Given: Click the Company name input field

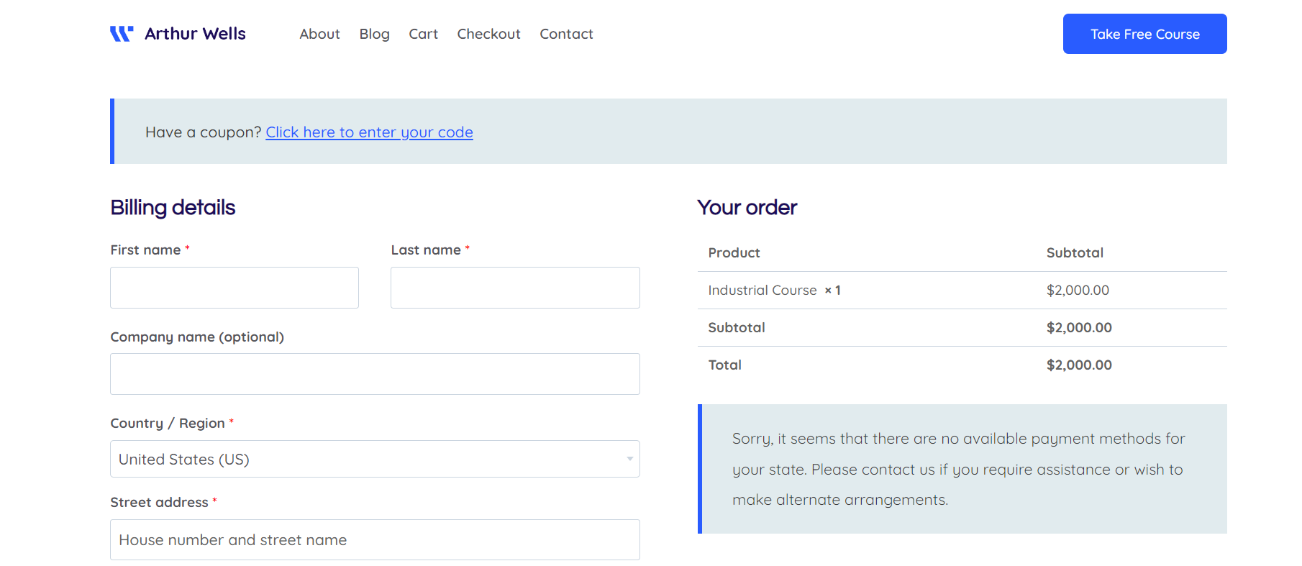Looking at the screenshot, I should (375, 374).
